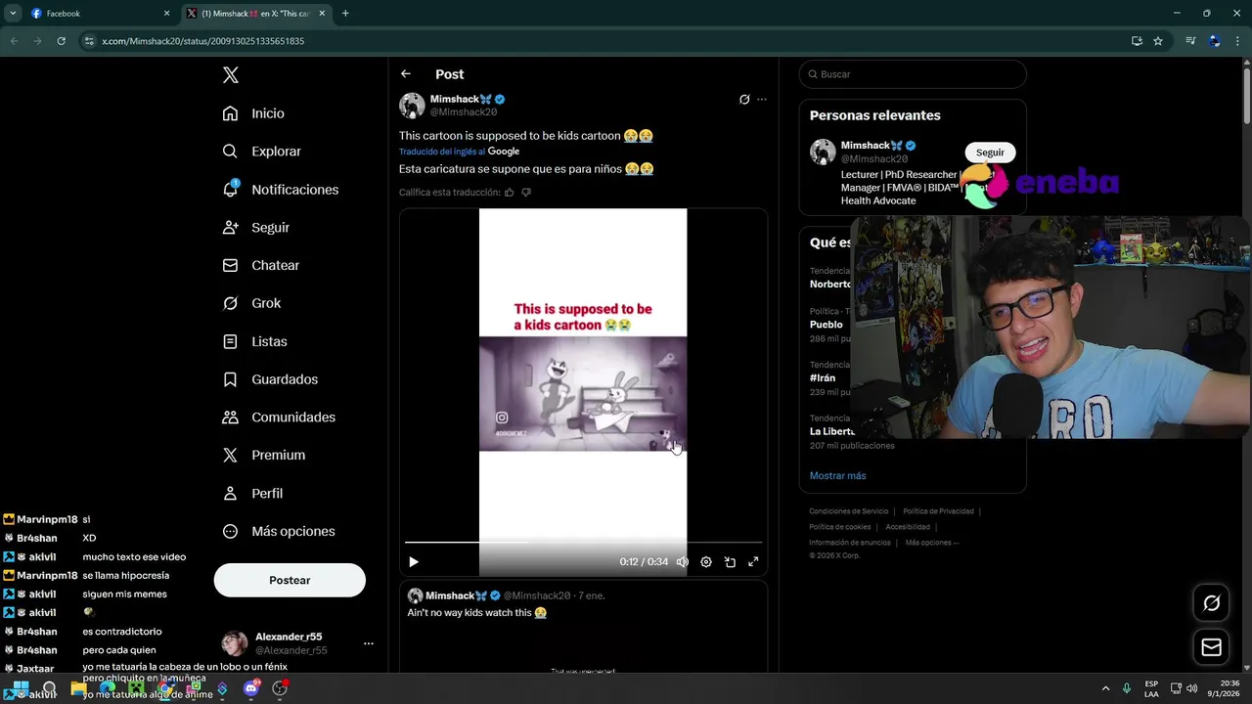Click the Grok icon on the post header
Image resolution: width=1252 pixels, height=704 pixels.
pyautogui.click(x=744, y=100)
